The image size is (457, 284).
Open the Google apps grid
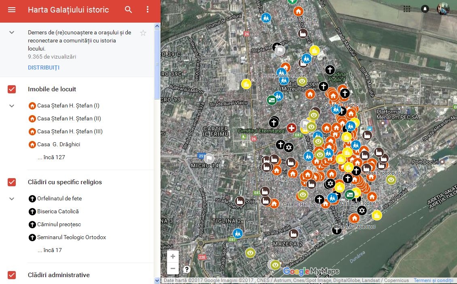click(407, 9)
